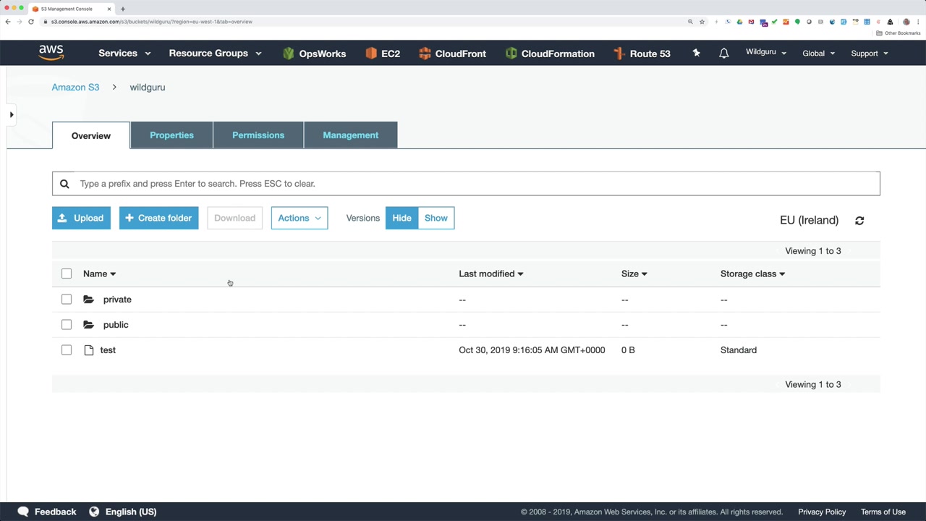Viewport: 926px width, 521px height.
Task: Click the pin shortcuts icon
Action: point(696,53)
